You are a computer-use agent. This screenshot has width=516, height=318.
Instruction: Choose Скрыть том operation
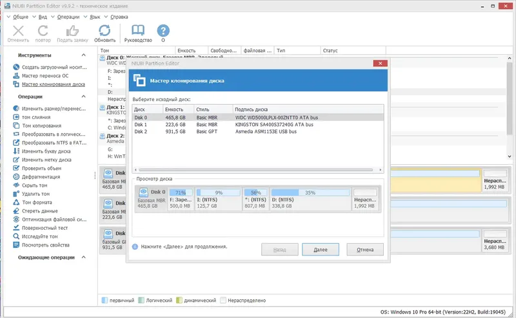tap(30, 185)
